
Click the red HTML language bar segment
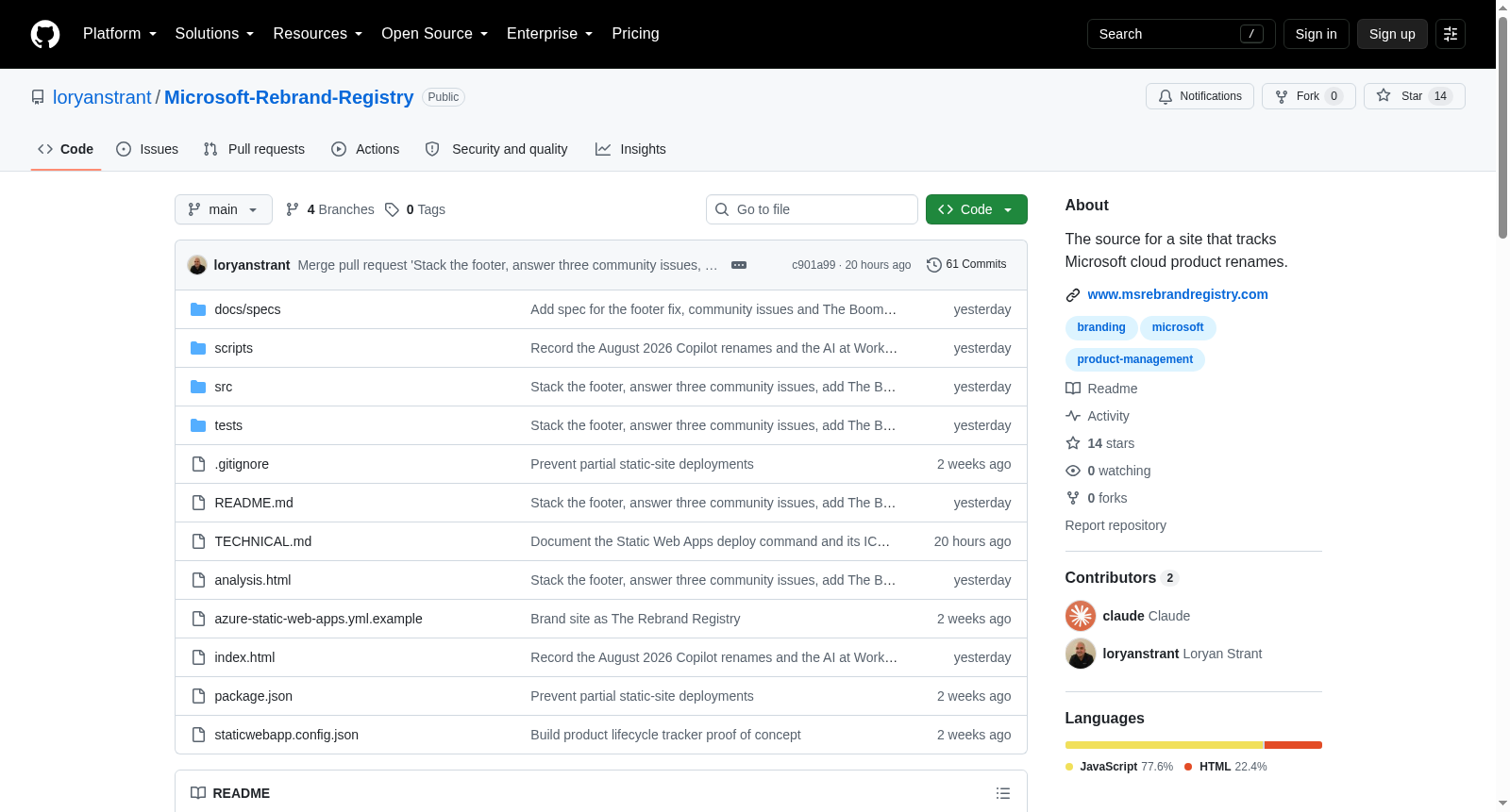(1294, 745)
